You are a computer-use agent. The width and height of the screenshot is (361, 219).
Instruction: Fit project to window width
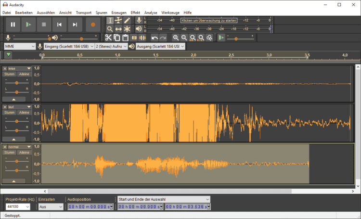[x=201, y=38]
